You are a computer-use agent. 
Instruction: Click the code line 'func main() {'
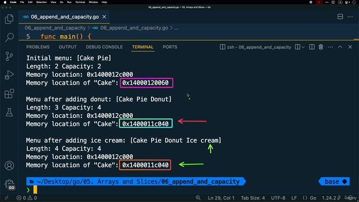[x=66, y=36]
